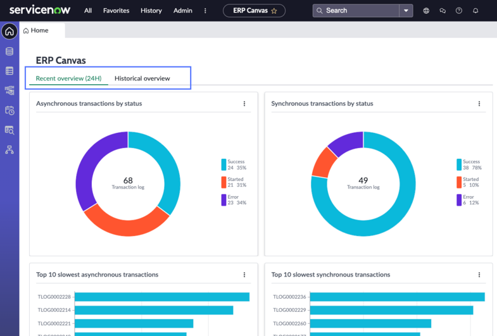Open the data flow sidebar icon
Image resolution: width=497 pixels, height=336 pixels.
pos(9,90)
